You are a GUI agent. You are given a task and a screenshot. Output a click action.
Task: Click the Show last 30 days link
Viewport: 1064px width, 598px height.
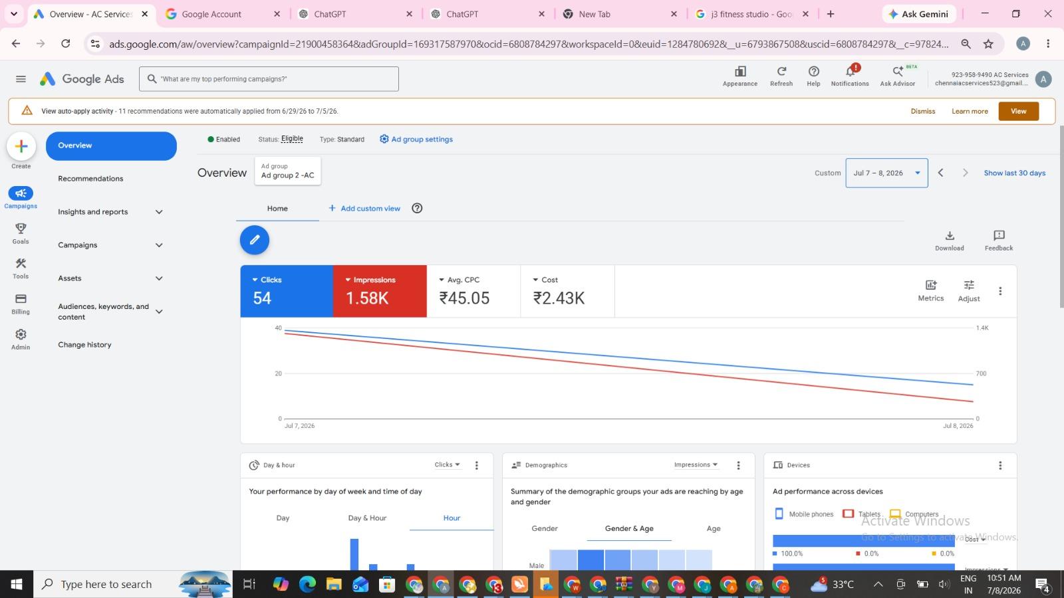(1015, 173)
